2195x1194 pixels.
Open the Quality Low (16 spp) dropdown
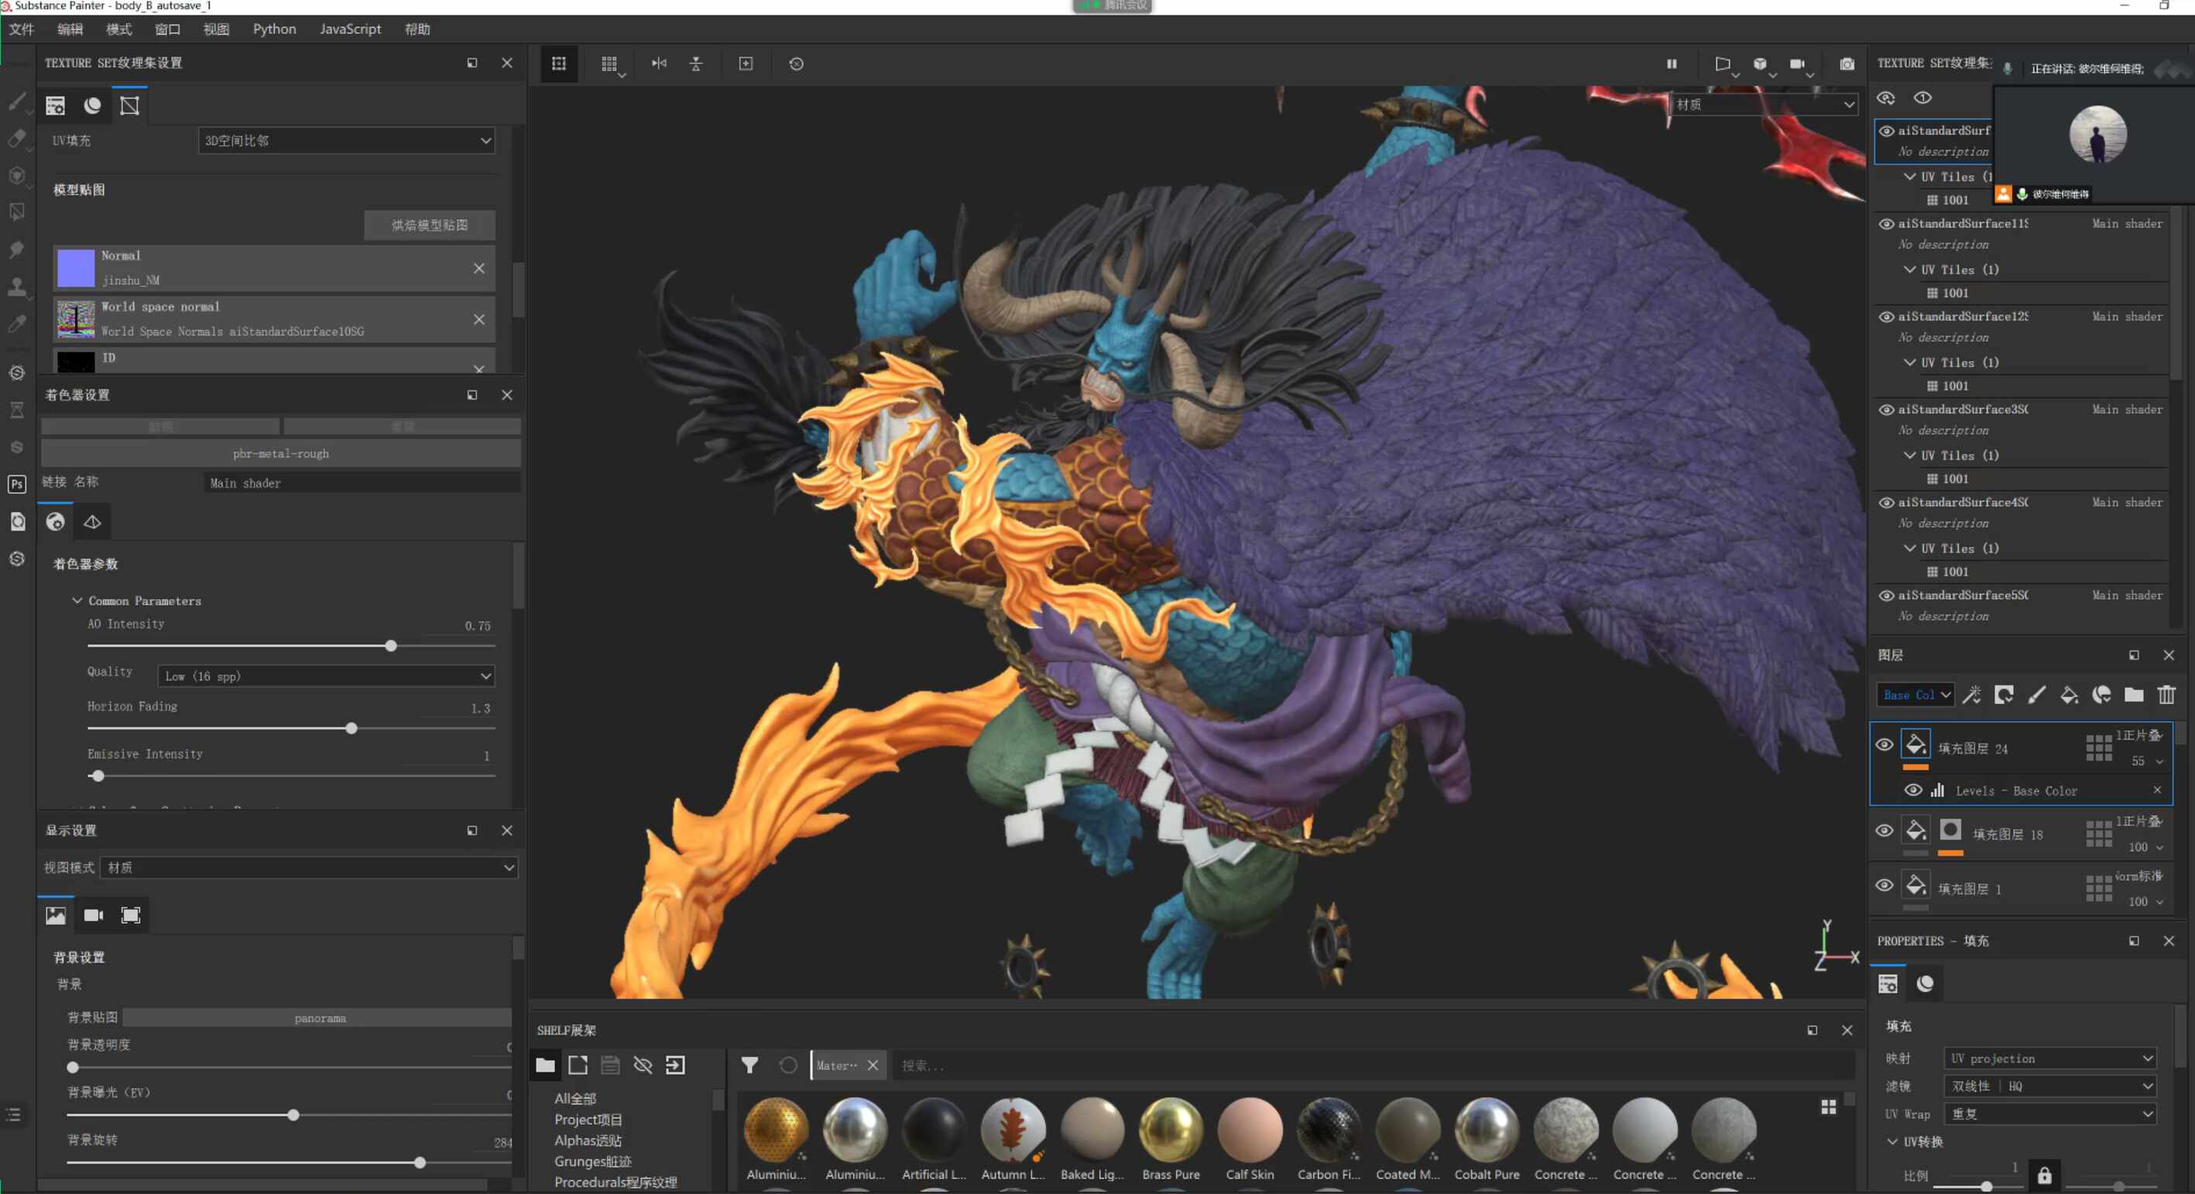tap(327, 676)
